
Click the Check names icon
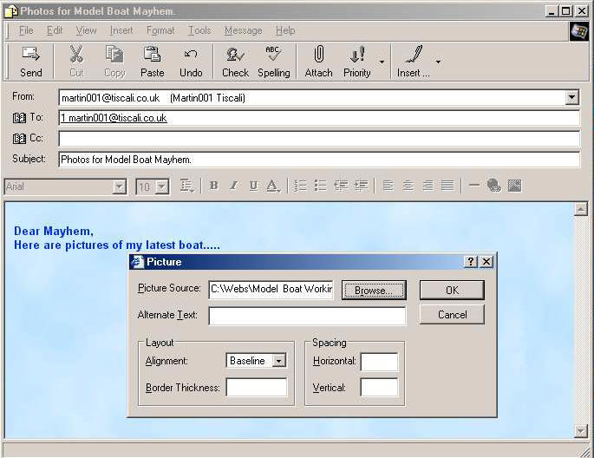235,55
